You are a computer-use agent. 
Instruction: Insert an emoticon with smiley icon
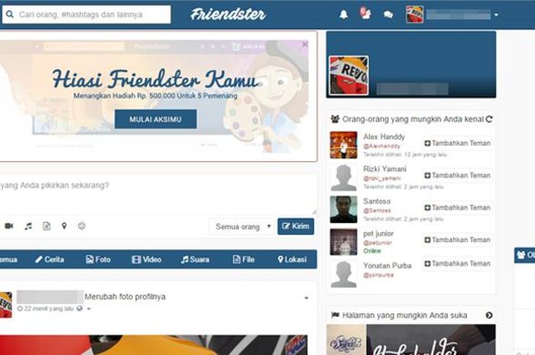point(82,225)
